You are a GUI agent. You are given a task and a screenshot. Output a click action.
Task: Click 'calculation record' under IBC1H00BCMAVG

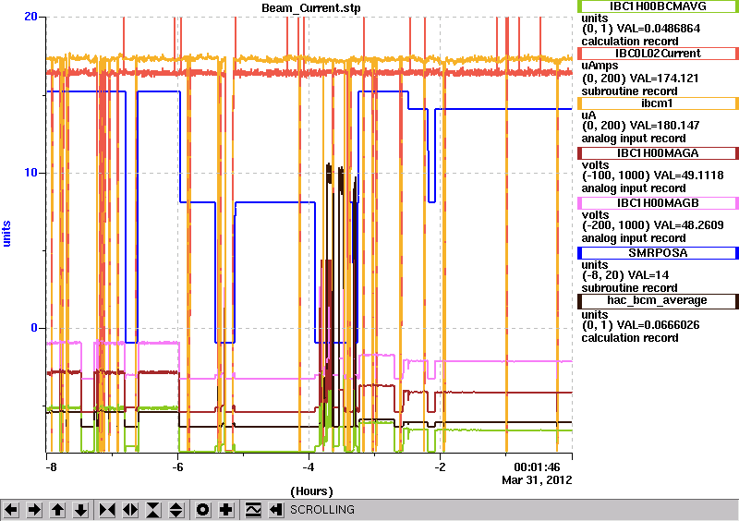[630, 41]
